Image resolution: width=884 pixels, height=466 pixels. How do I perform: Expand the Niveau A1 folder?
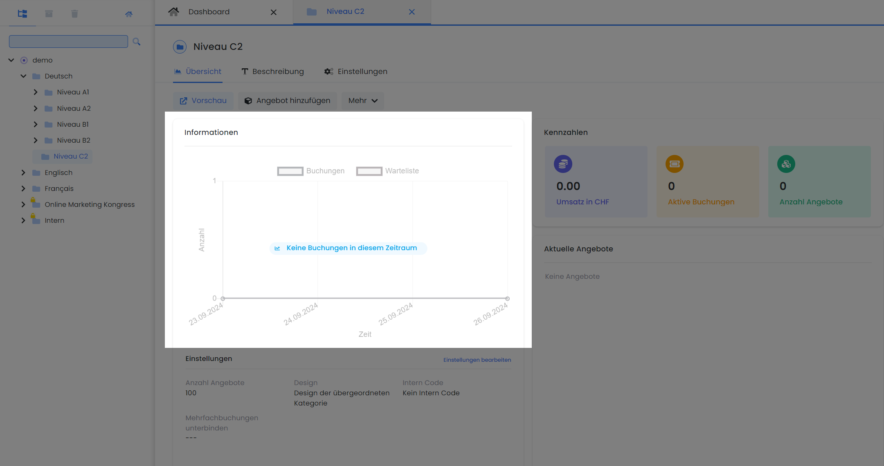[36, 92]
